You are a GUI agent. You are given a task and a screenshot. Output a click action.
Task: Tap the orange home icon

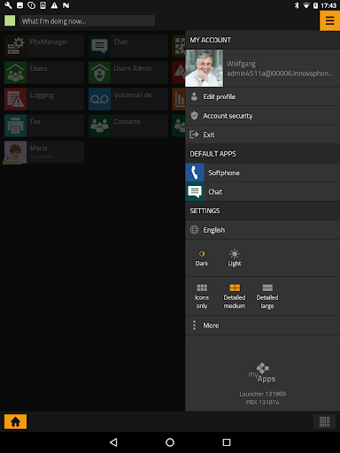click(x=15, y=421)
